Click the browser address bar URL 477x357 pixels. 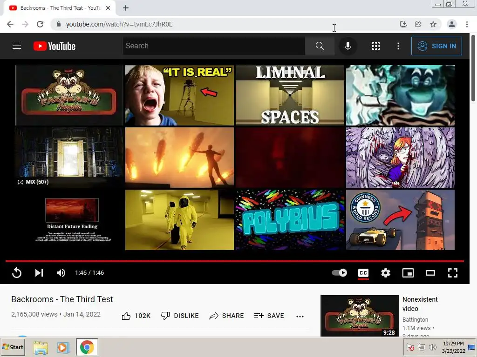point(119,24)
